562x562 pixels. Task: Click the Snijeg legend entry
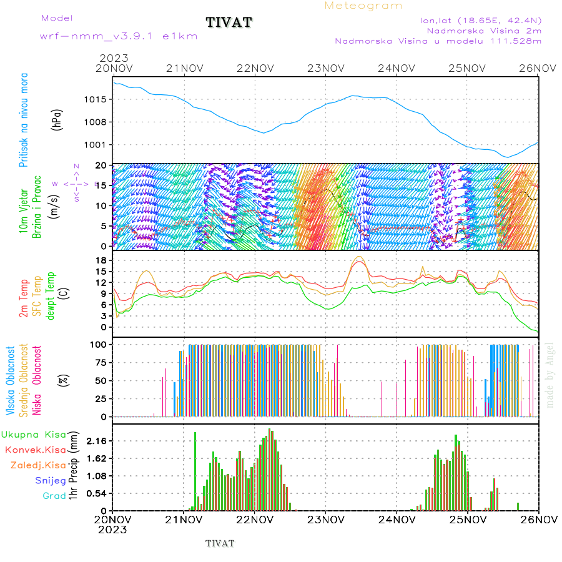point(51,481)
